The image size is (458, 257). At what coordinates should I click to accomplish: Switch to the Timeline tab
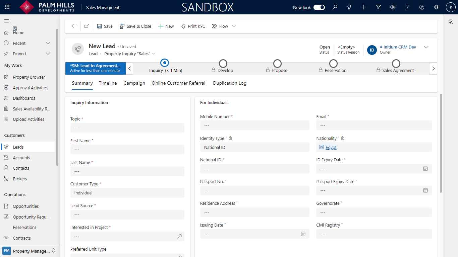click(108, 83)
